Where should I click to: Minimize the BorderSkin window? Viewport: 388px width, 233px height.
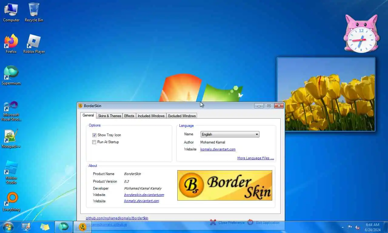259,106
